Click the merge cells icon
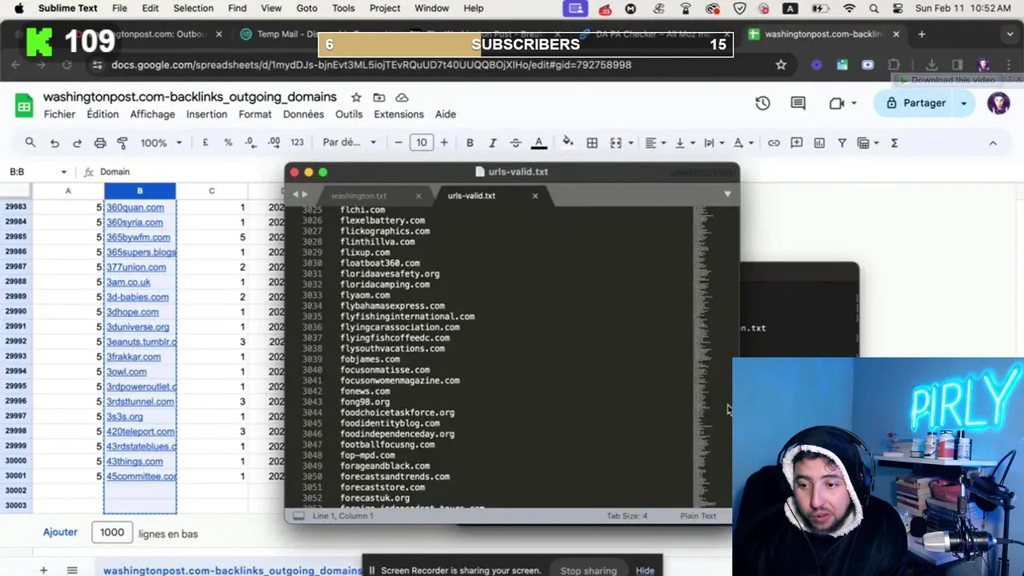Viewport: 1024px width, 576px height. pyautogui.click(x=616, y=142)
